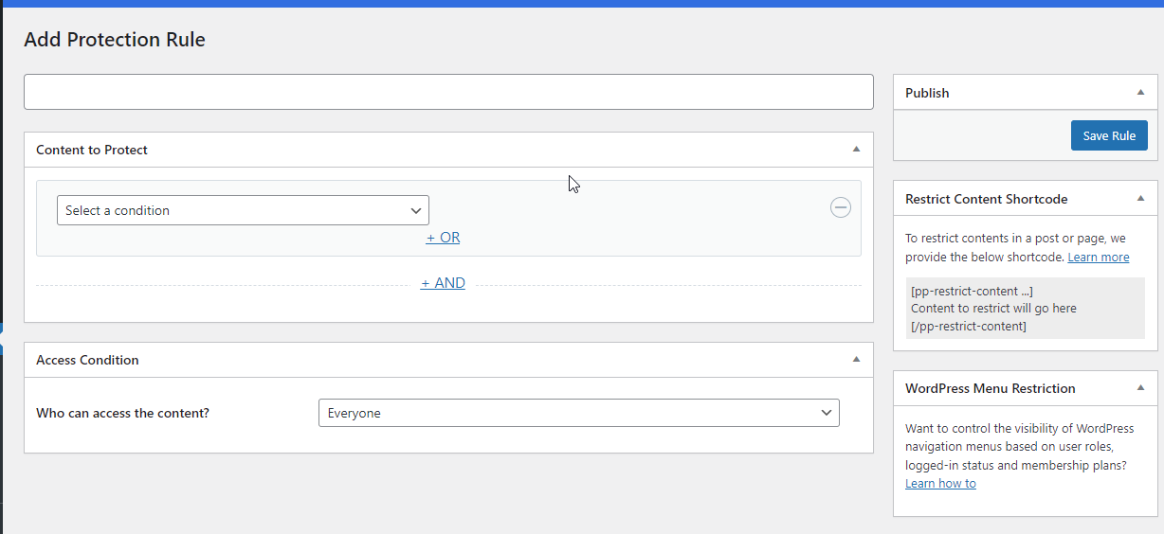Click the Access Condition panel title
The height and width of the screenshot is (534, 1164).
click(x=87, y=360)
